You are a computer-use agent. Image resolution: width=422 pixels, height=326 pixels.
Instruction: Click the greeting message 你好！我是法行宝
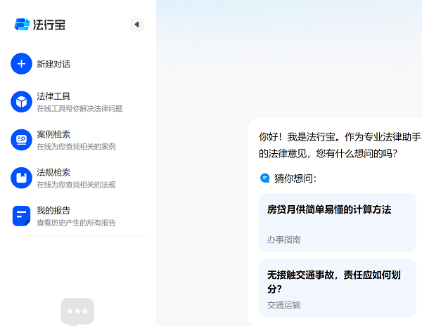pyautogui.click(x=340, y=145)
